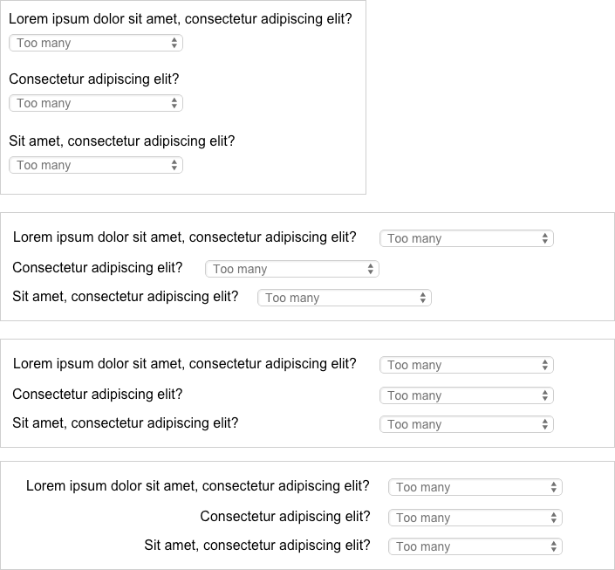This screenshot has height=570, width=615.
Task: Click 'Consectetur adipiscing elit?' label in the second form
Action: click(x=98, y=267)
